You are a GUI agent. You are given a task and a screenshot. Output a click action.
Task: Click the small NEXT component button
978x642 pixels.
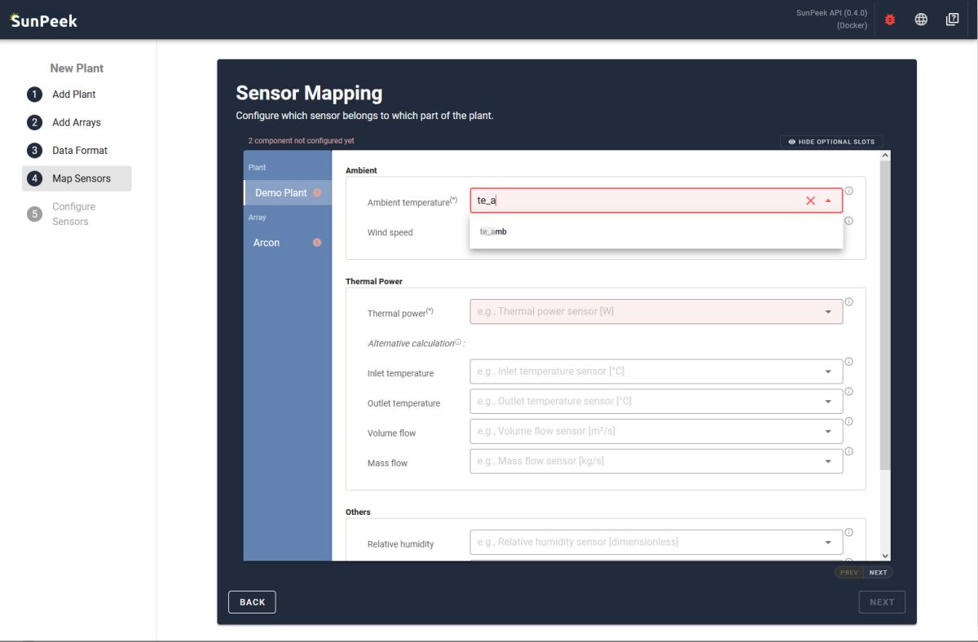(x=878, y=573)
